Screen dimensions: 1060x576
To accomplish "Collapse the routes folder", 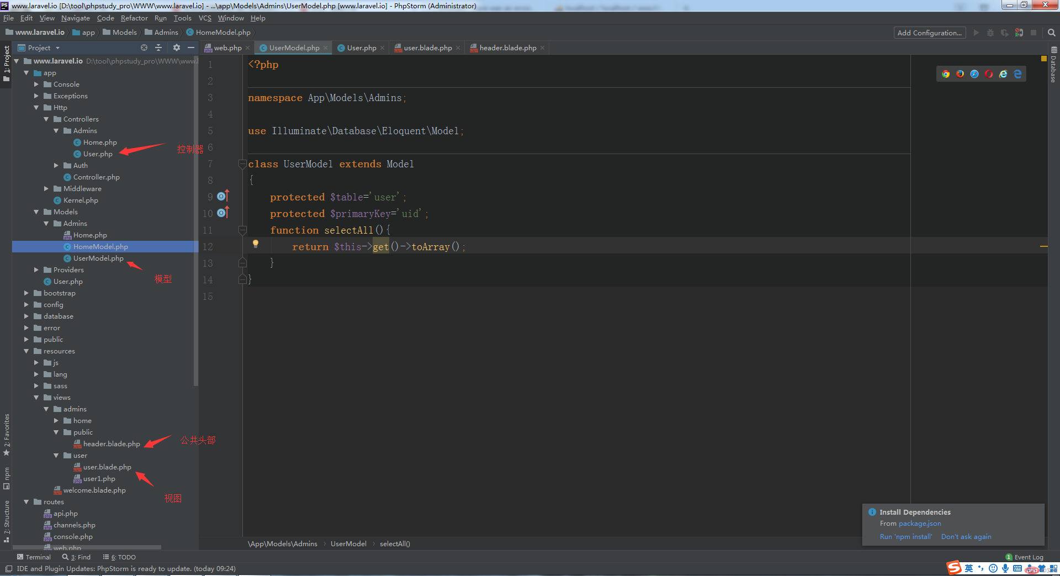I will (26, 502).
